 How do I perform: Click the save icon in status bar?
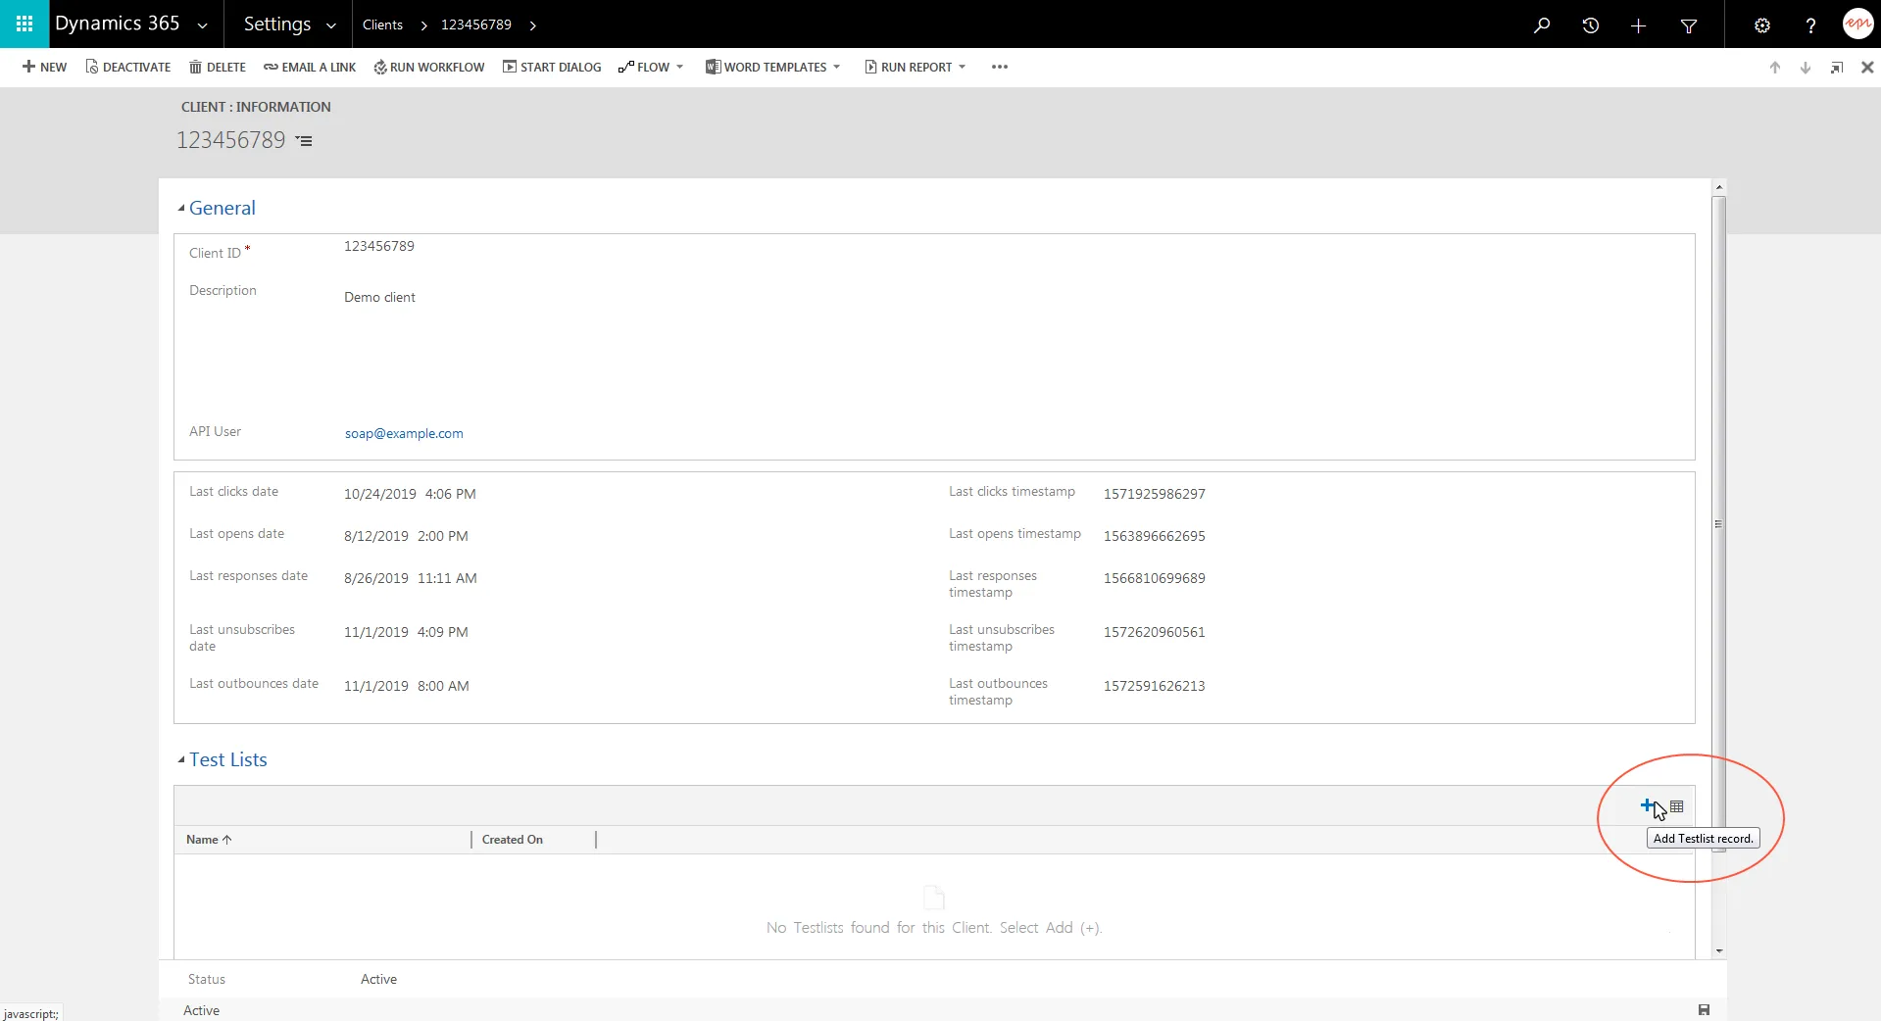pos(1704,1010)
